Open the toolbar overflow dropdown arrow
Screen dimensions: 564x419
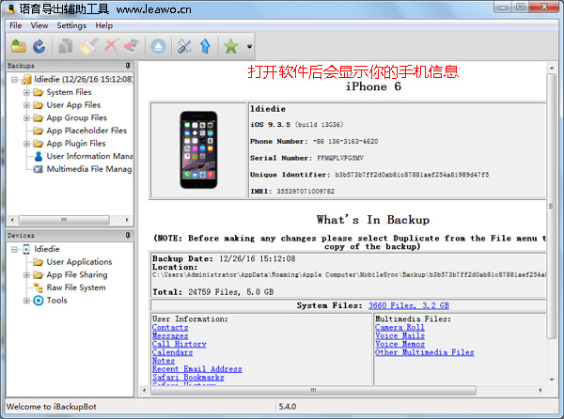coord(249,46)
